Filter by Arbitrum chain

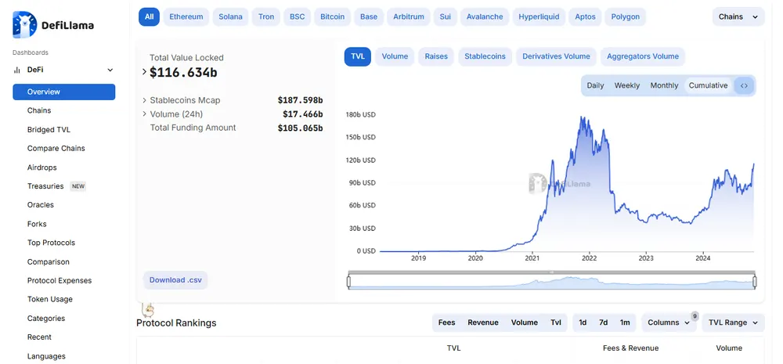(x=409, y=16)
